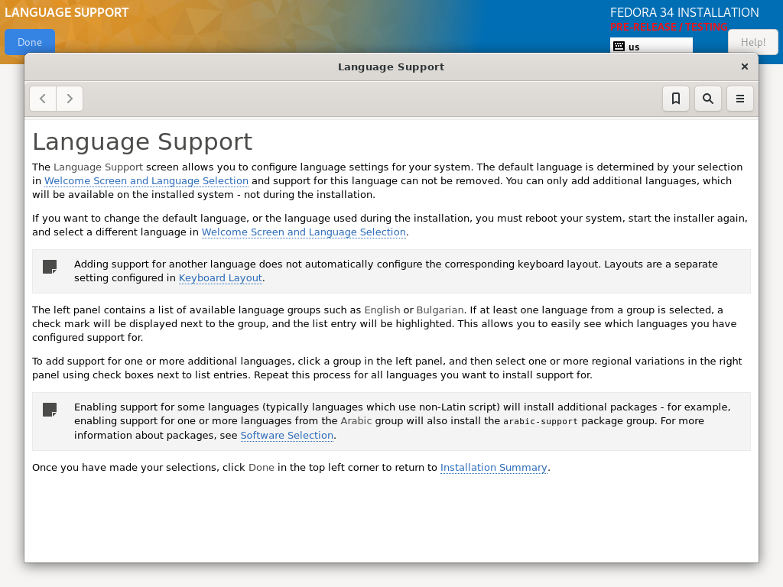Follow the first Welcome Screen and Language Selection link
The width and height of the screenshot is (783, 587).
[146, 180]
